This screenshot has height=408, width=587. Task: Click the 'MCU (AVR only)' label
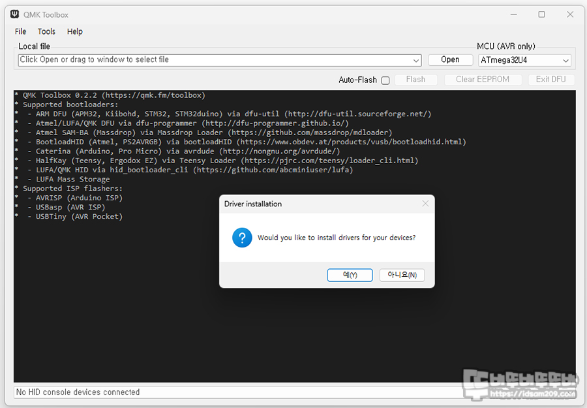[x=506, y=46]
